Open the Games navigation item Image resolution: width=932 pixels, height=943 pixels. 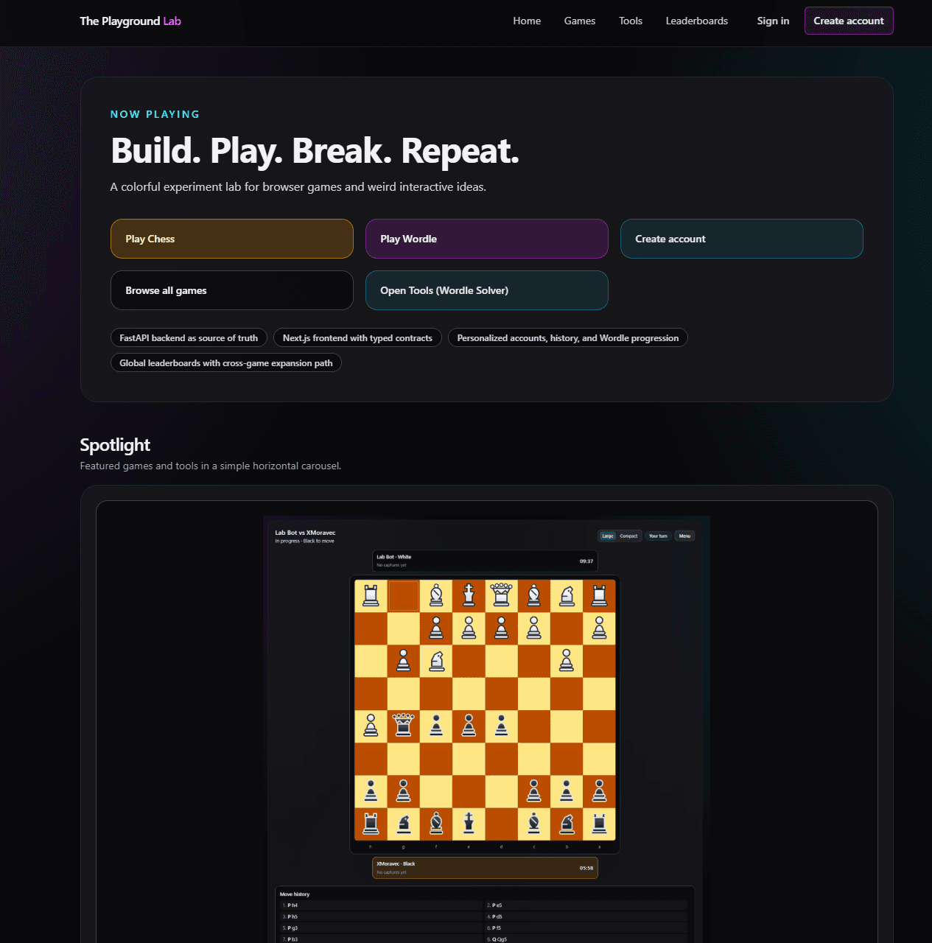point(579,21)
